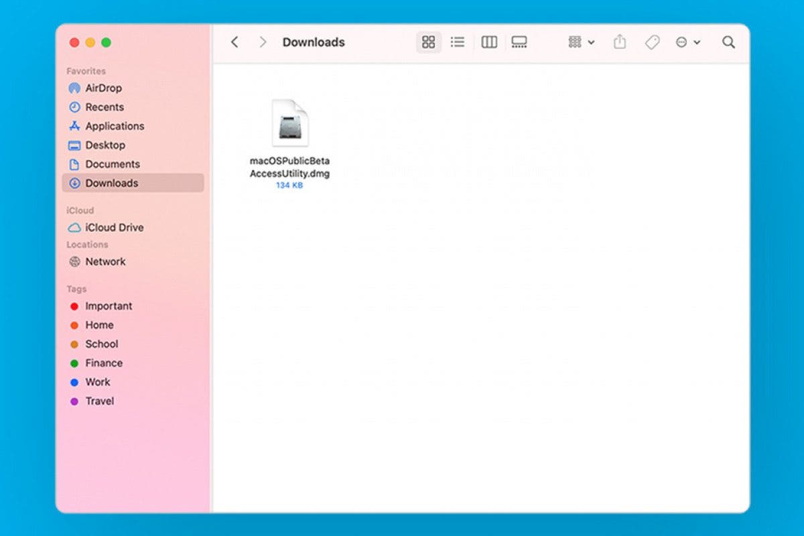Open iCloud Drive from the sidebar
The height and width of the screenshot is (536, 804).
tap(114, 228)
